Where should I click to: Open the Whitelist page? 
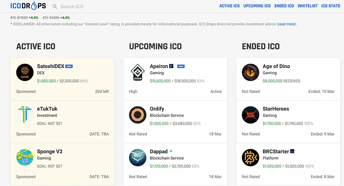coord(307,6)
